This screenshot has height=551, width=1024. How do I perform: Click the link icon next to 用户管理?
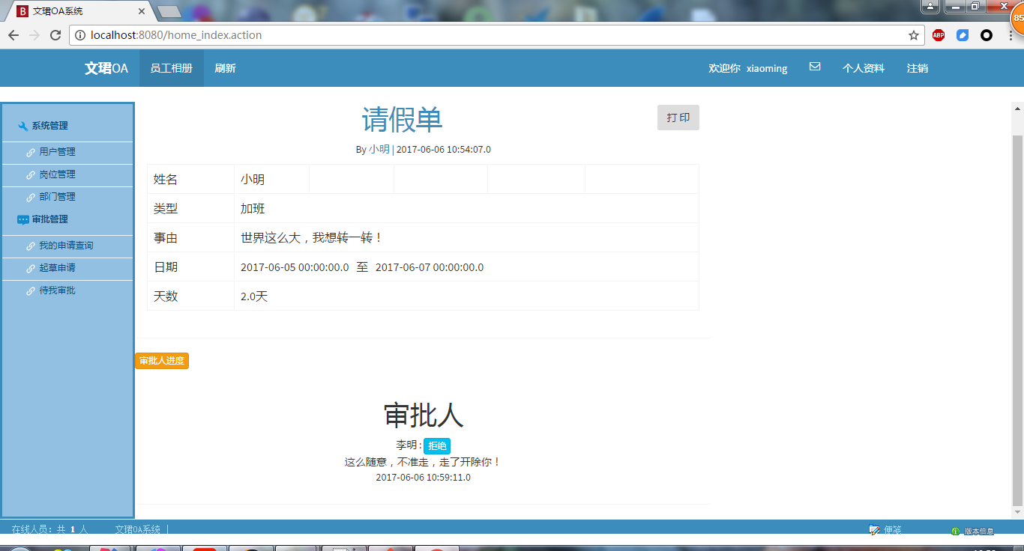tap(31, 152)
